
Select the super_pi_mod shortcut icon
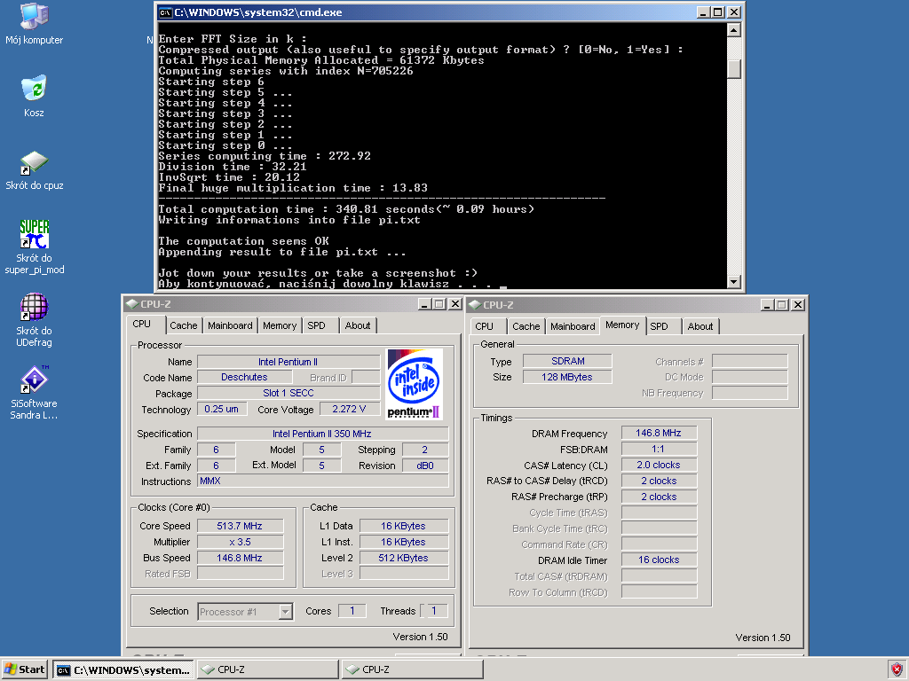tap(35, 247)
